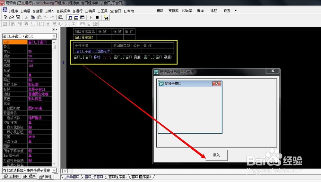Screen dimensions: 321x182
Task: Click the Open file folder icon
Action: pos(12,18)
